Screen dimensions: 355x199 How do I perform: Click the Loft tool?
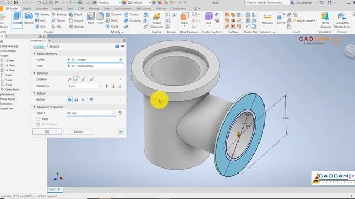(40, 20)
